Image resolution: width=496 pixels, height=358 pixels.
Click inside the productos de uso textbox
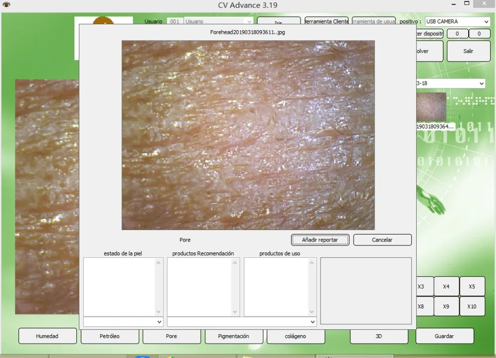[276, 287]
